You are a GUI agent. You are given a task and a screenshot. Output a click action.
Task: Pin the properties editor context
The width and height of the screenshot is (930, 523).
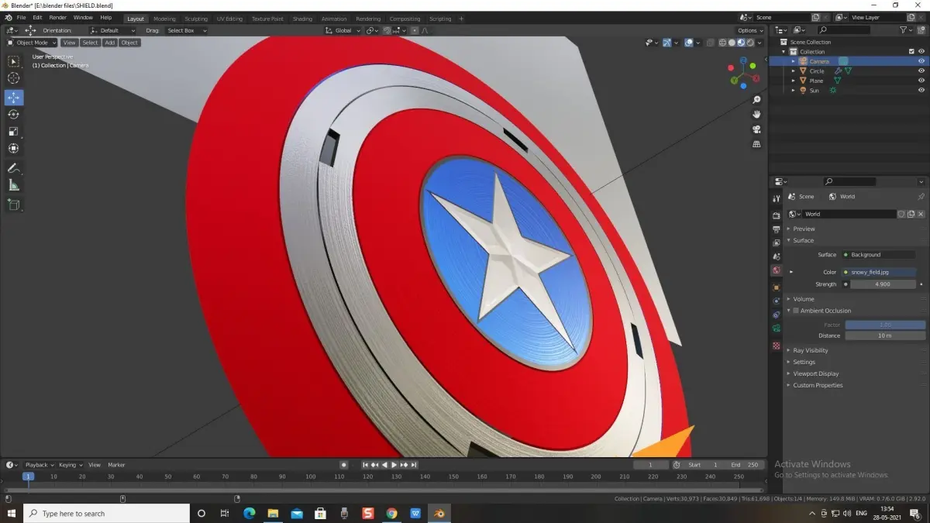click(x=921, y=197)
